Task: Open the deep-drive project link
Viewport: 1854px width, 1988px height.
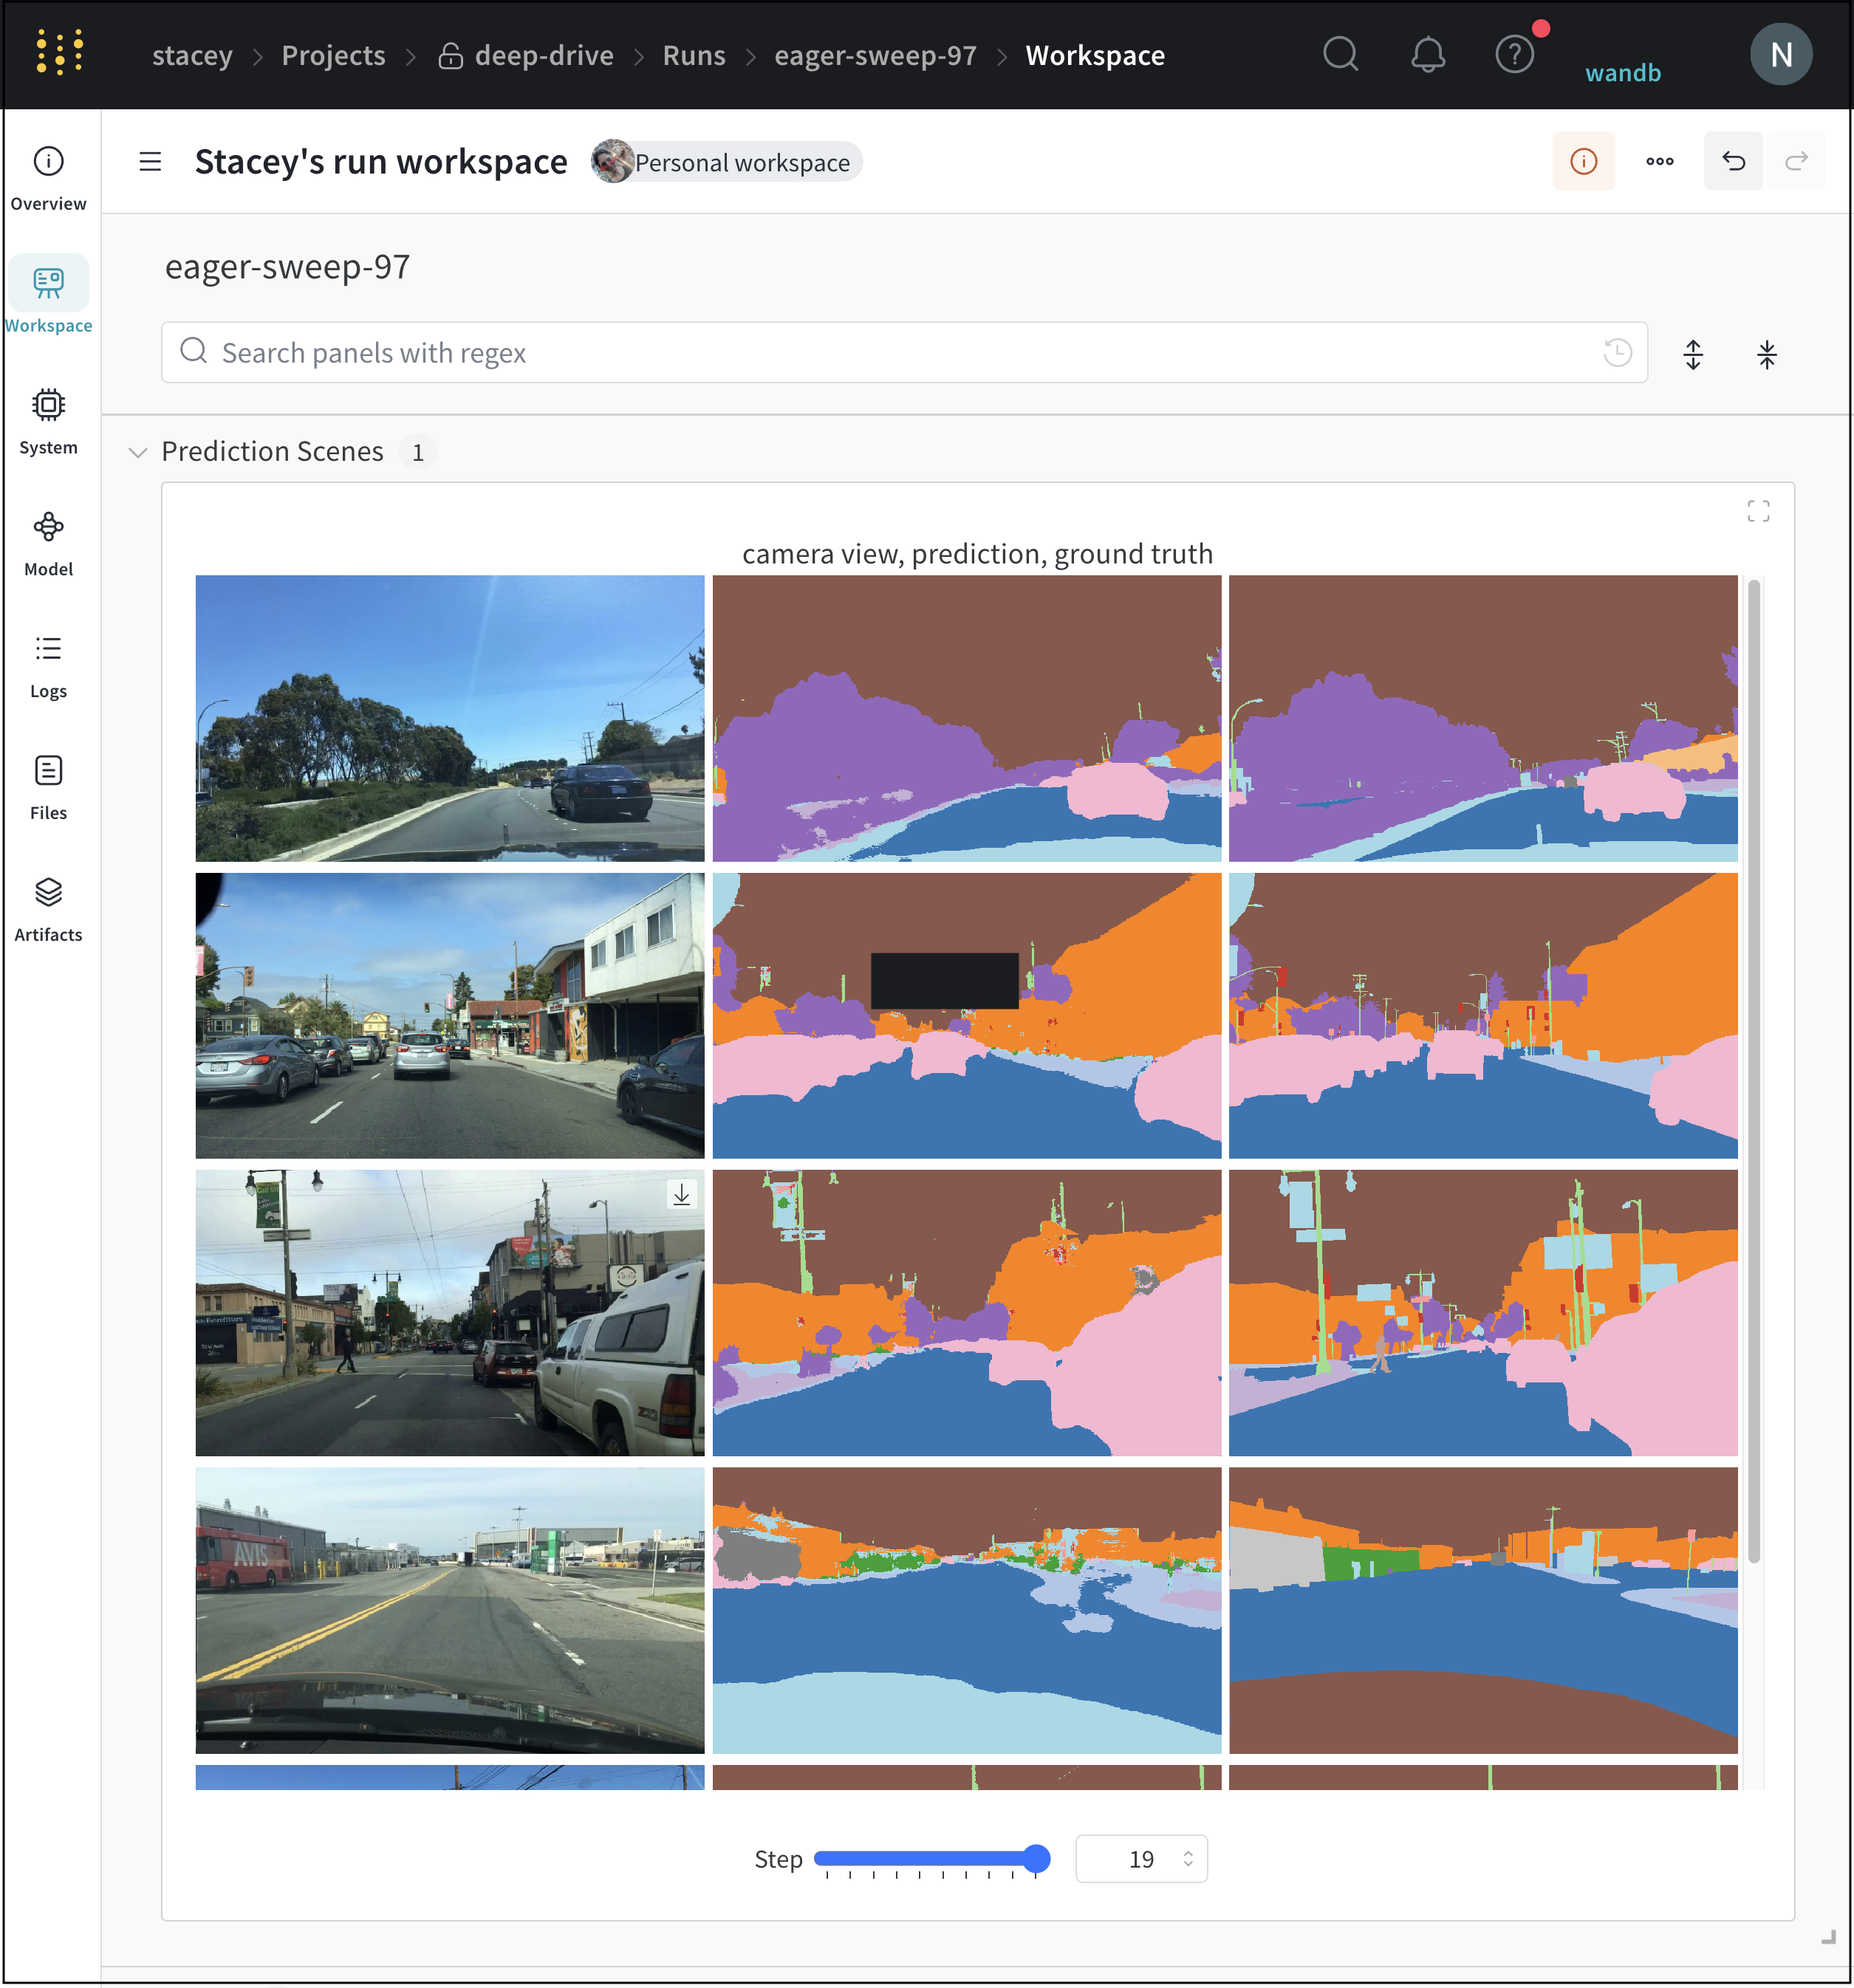Action: pos(544,55)
